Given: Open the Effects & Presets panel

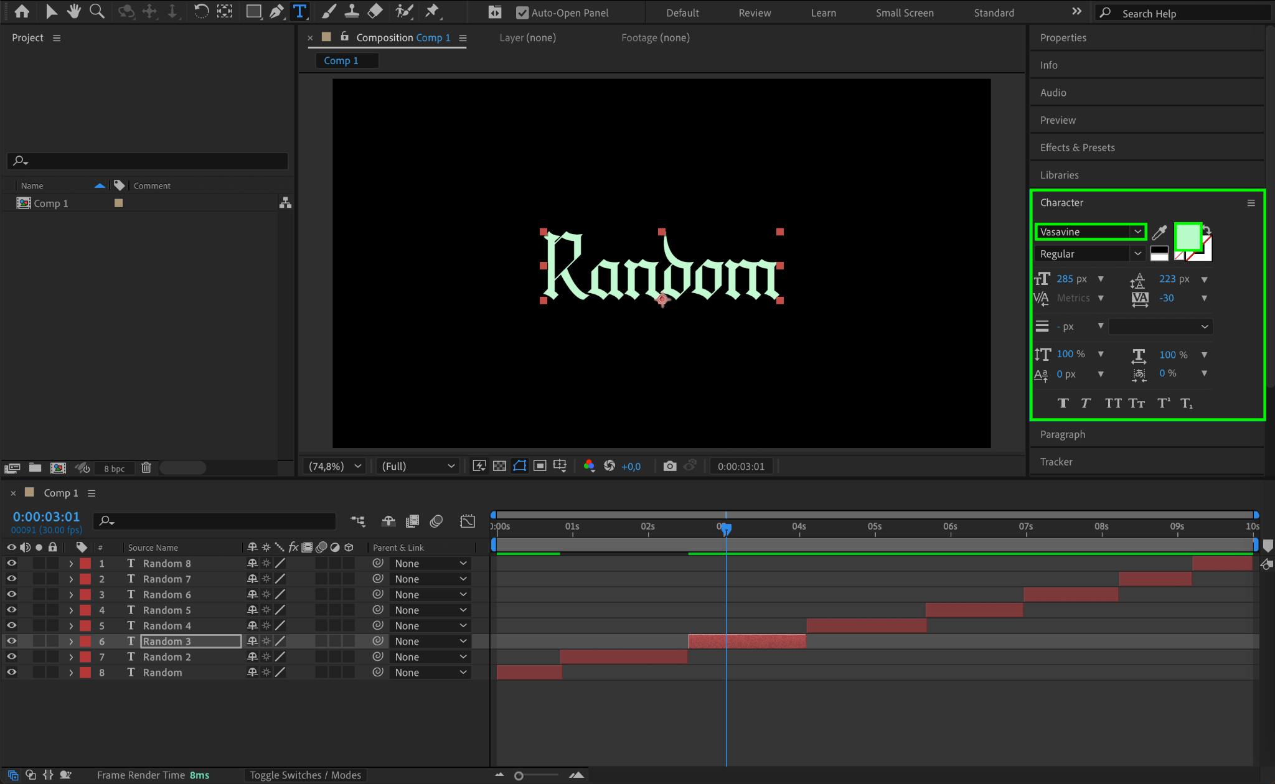Looking at the screenshot, I should point(1077,147).
